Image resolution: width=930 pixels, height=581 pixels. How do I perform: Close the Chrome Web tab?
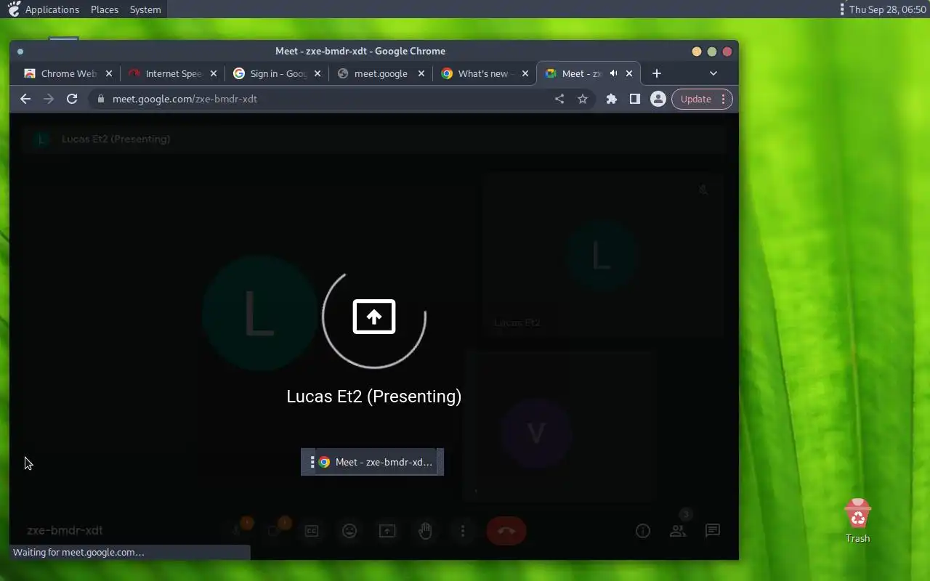109,73
